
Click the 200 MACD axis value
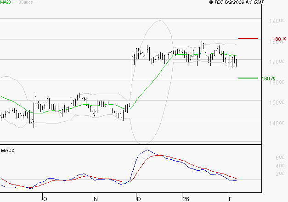[280, 174]
